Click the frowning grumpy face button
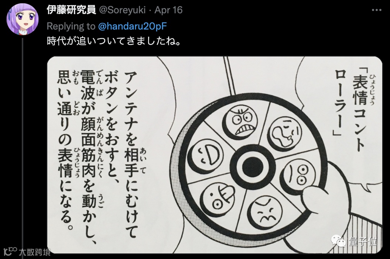This screenshot has width=390, height=259. 265,211
